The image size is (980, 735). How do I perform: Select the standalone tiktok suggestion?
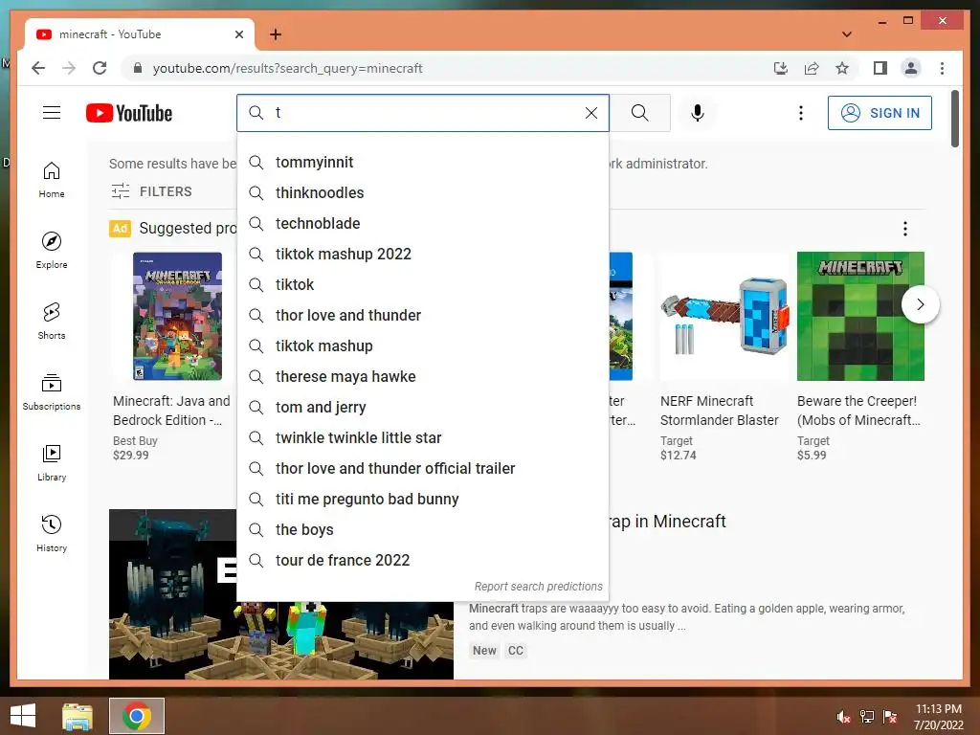pyautogui.click(x=423, y=285)
